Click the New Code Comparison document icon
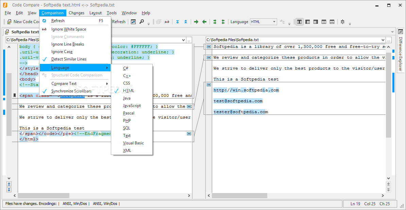 [x=9, y=22]
